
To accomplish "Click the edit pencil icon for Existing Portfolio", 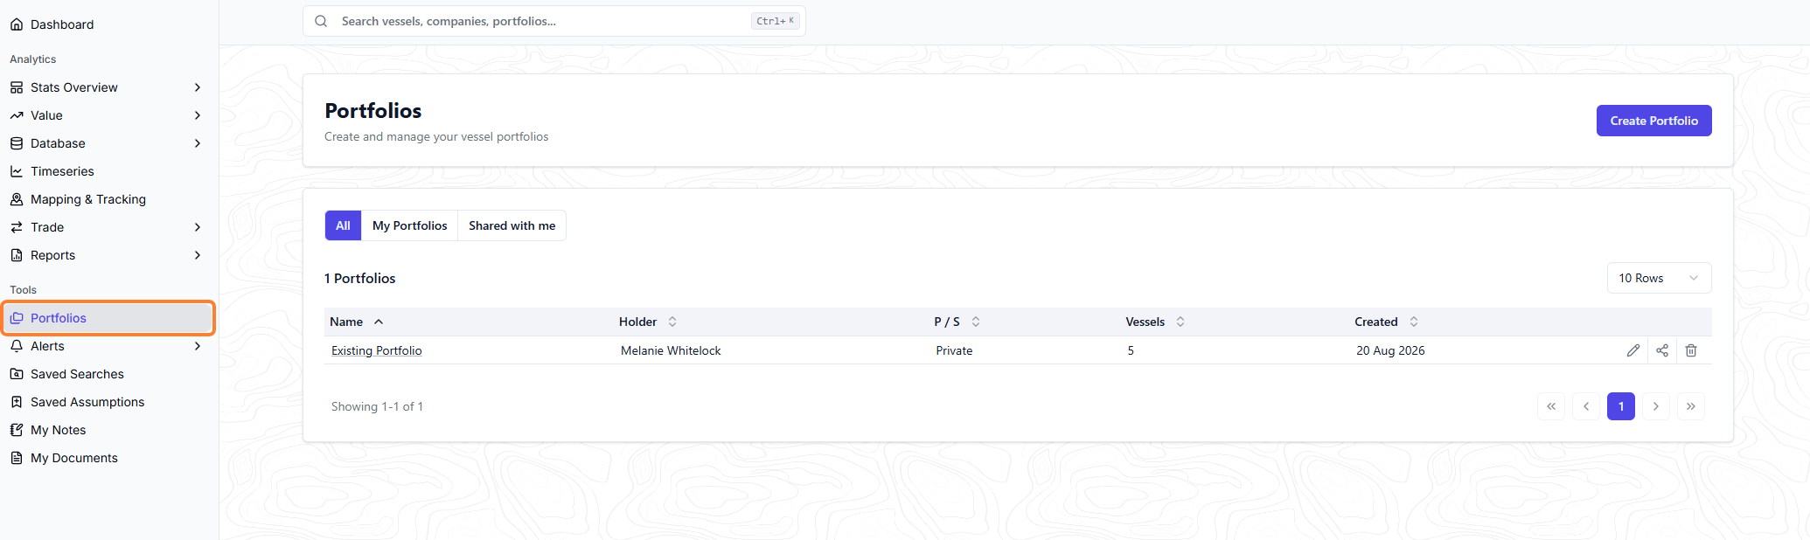I will coord(1632,350).
